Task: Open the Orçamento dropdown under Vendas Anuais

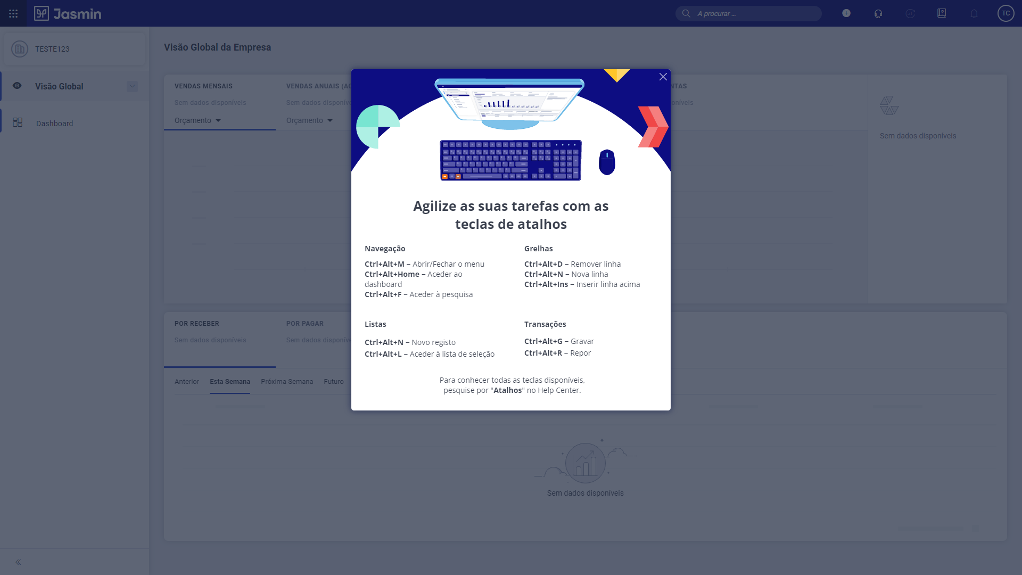Action: tap(309, 120)
